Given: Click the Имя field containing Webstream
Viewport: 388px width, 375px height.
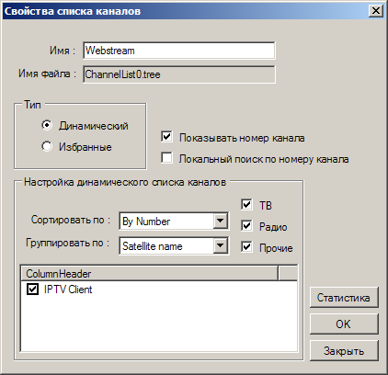Looking at the screenshot, I should 179,51.
